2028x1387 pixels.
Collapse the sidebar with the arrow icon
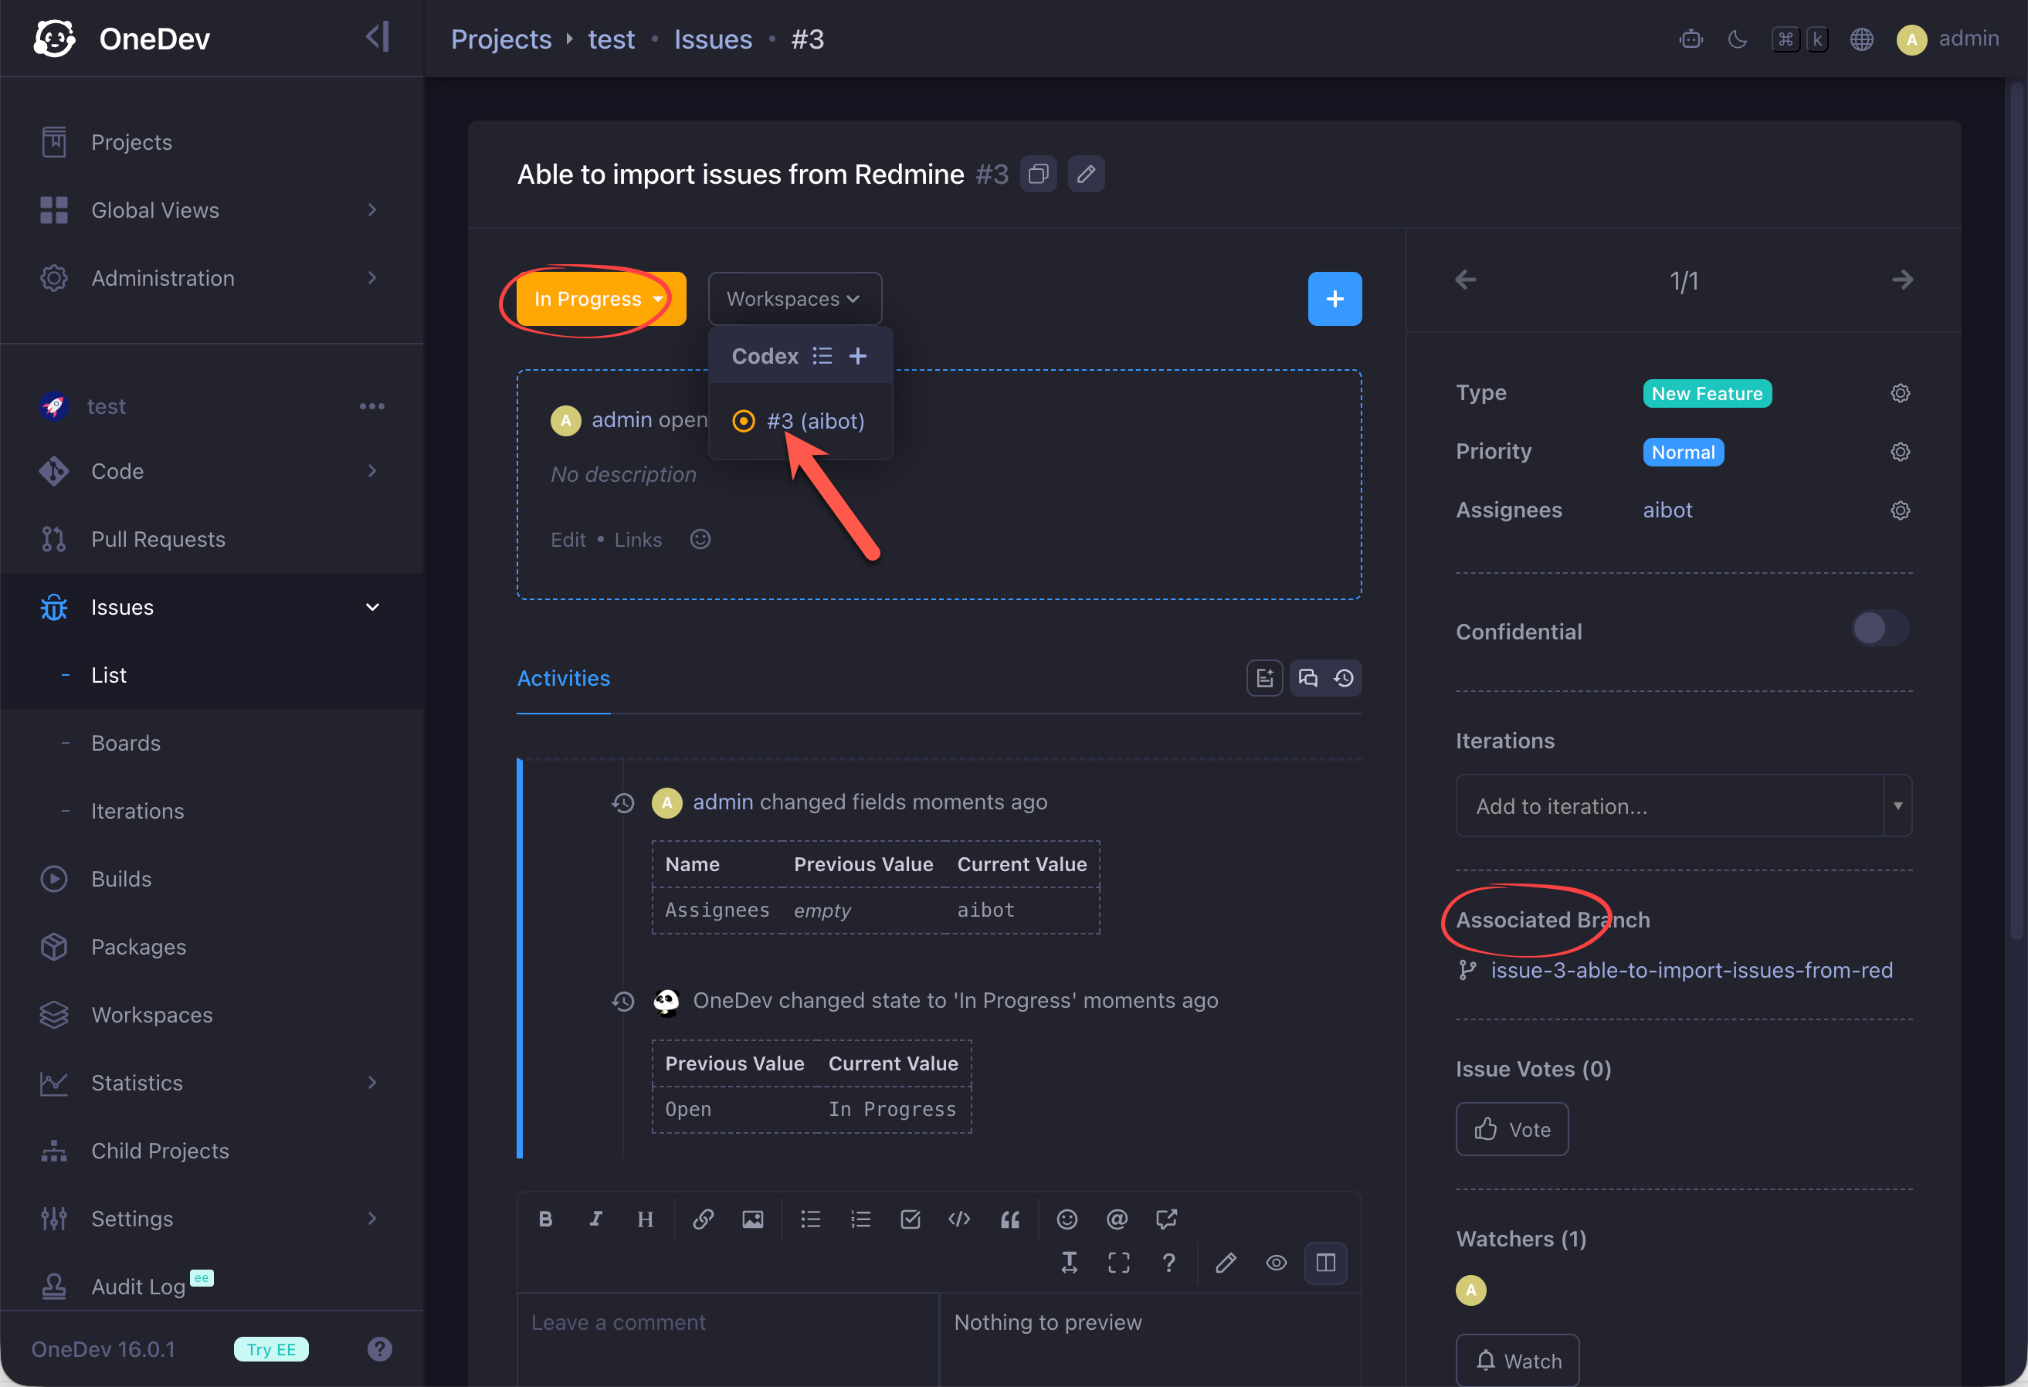pyautogui.click(x=377, y=38)
